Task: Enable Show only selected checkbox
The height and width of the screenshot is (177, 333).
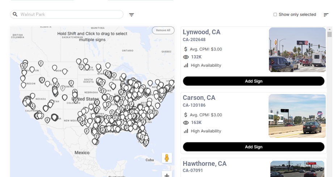Action: click(x=275, y=15)
